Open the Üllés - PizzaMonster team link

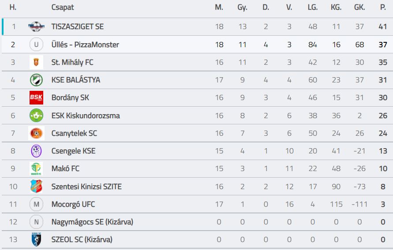point(85,45)
